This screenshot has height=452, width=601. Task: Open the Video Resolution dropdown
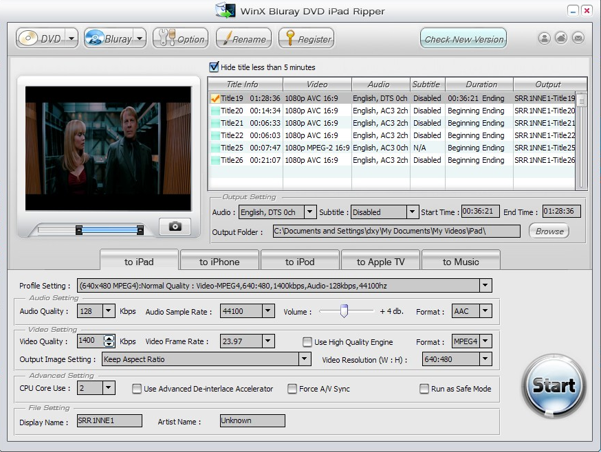(485, 359)
